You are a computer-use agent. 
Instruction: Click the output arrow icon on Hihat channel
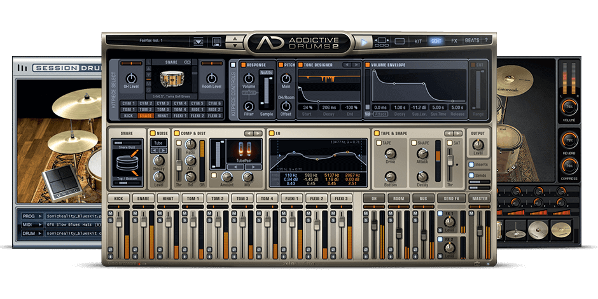tap(160, 256)
